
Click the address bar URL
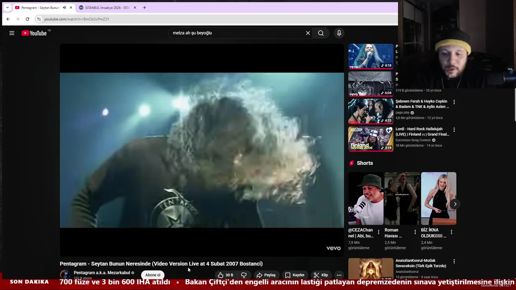click(x=77, y=19)
